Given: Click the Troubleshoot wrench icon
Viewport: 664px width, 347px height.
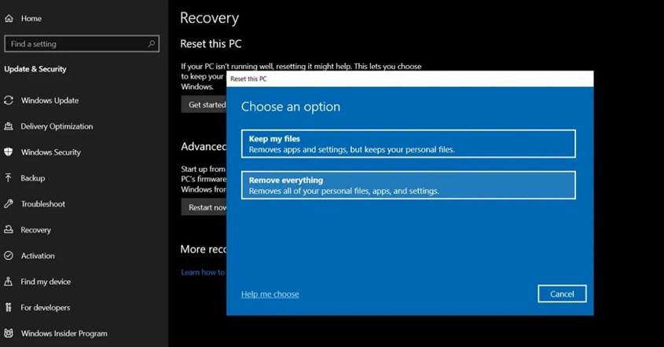Looking at the screenshot, I should (x=9, y=203).
